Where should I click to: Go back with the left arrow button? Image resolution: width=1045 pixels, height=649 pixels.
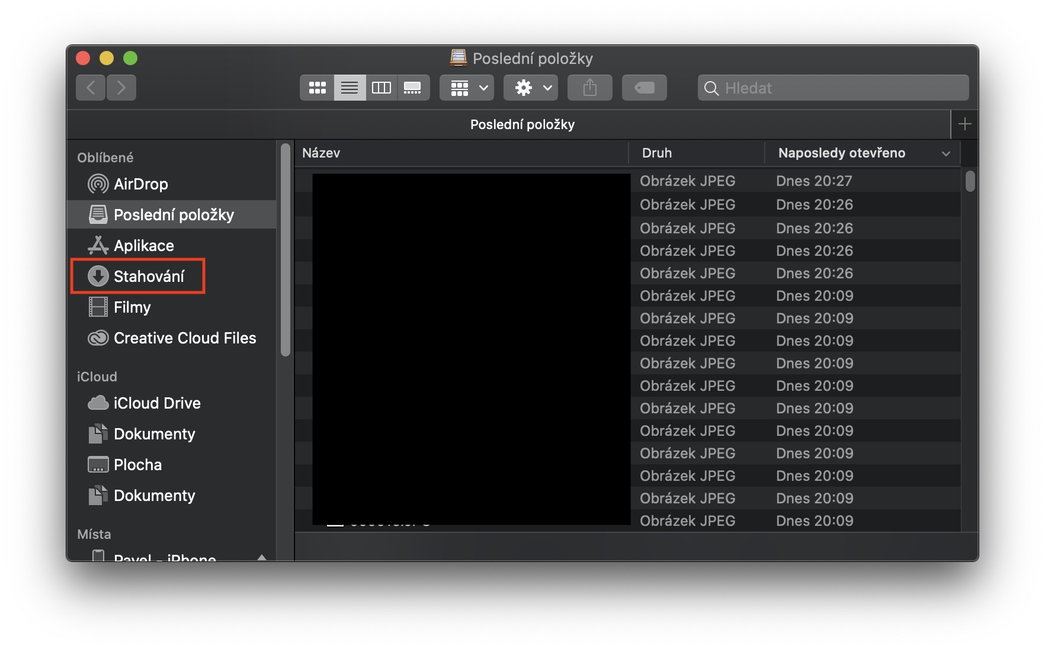(x=91, y=88)
